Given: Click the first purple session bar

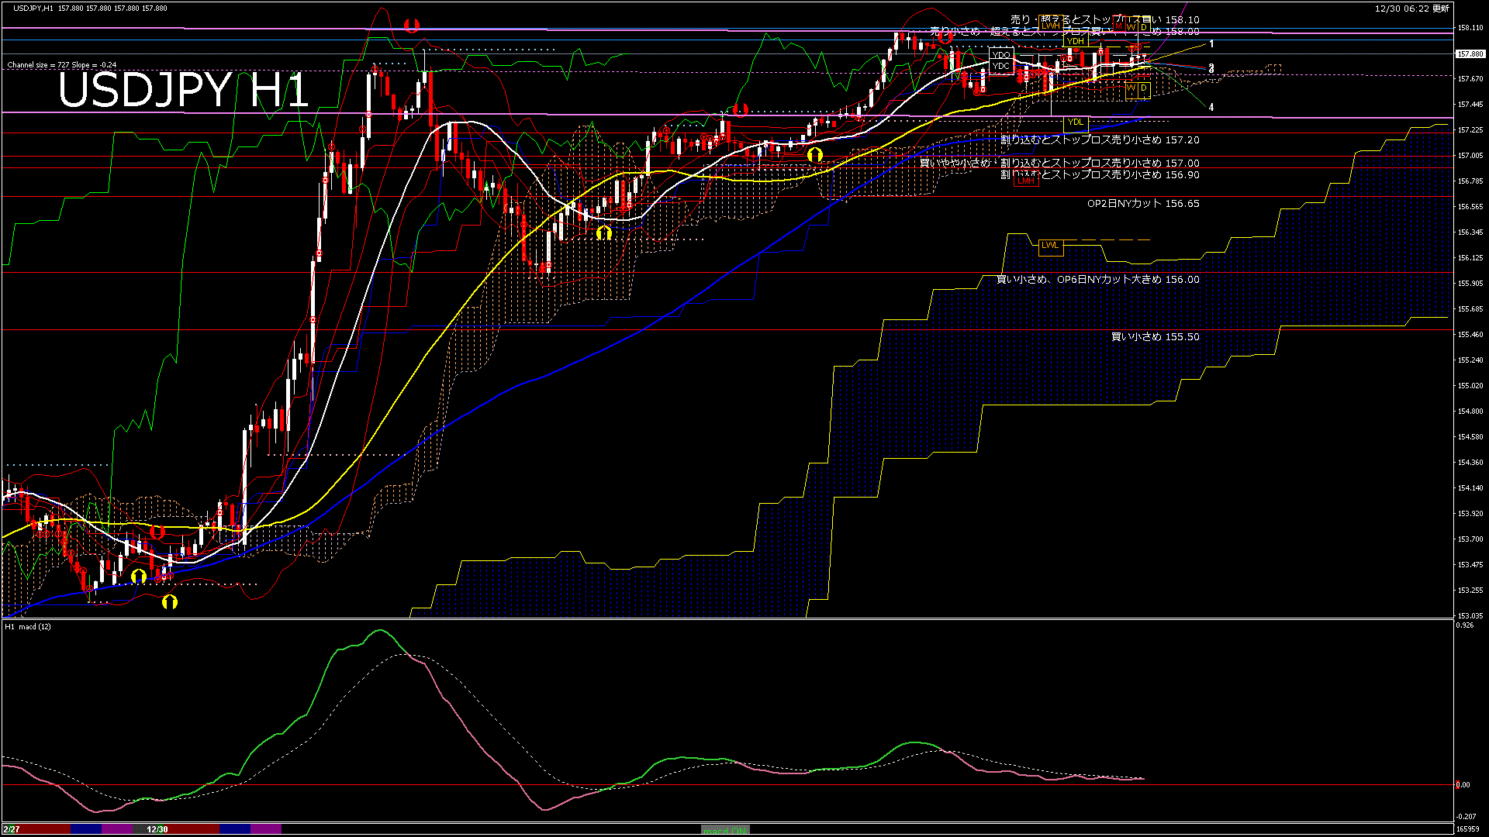Looking at the screenshot, I should click(x=117, y=829).
